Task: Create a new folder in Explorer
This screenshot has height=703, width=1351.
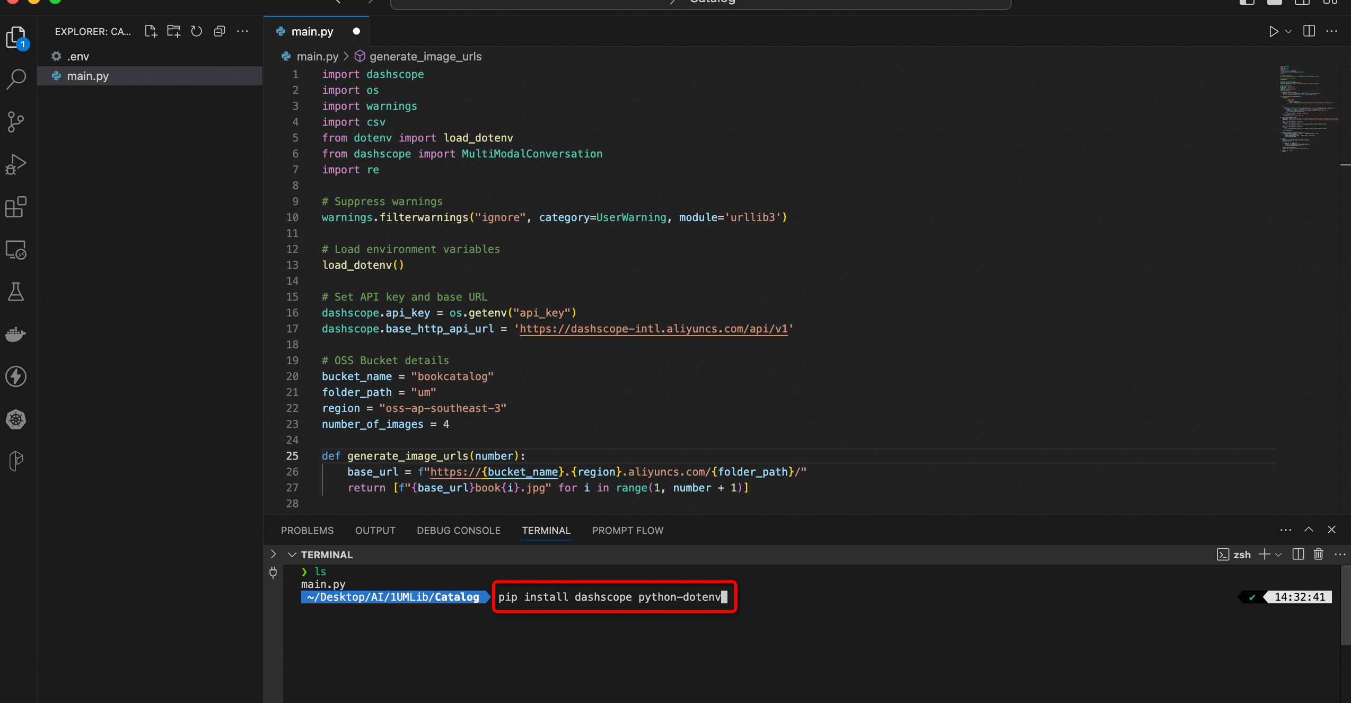Action: tap(174, 31)
